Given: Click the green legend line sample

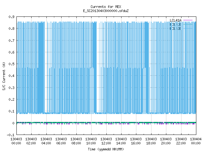Looking at the screenshot, I should pyautogui.click(x=188, y=24).
